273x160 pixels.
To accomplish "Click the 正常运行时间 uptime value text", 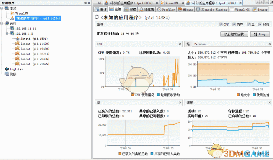I will pos(130,34).
